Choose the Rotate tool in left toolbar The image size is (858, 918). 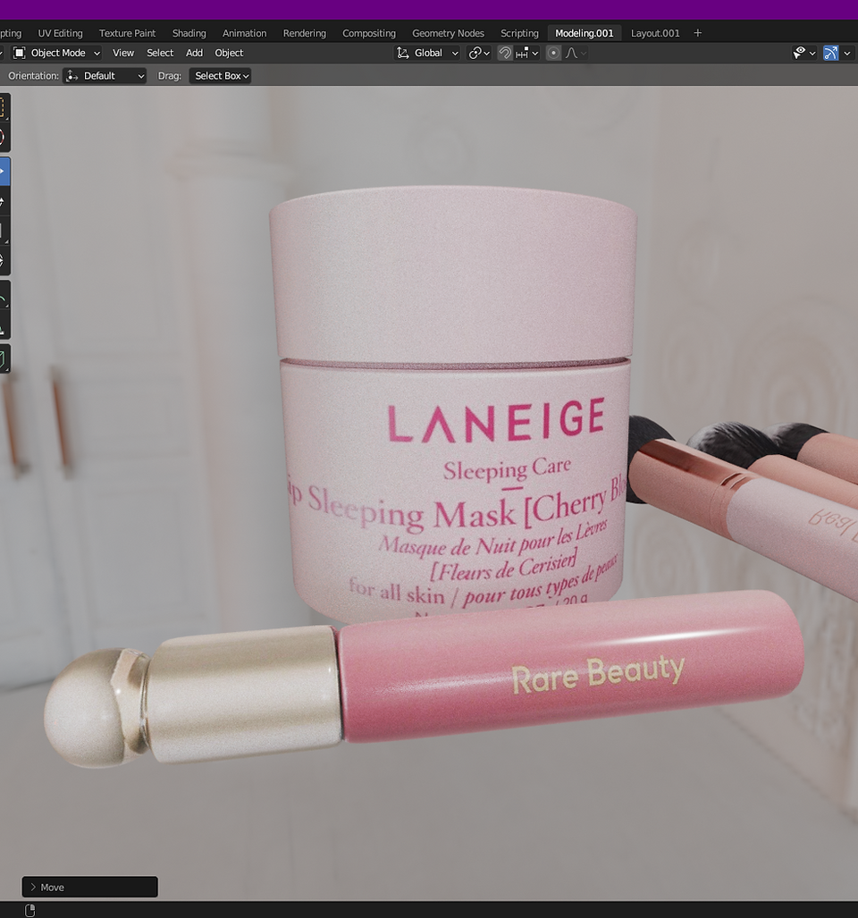click(4, 201)
